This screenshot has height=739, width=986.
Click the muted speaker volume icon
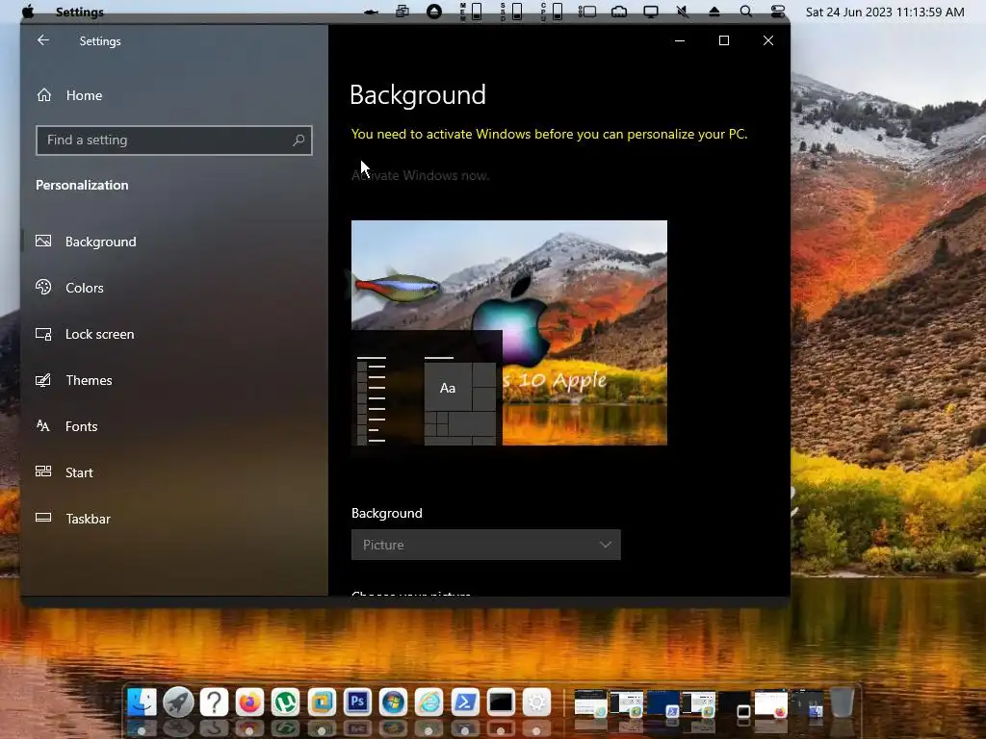[683, 12]
